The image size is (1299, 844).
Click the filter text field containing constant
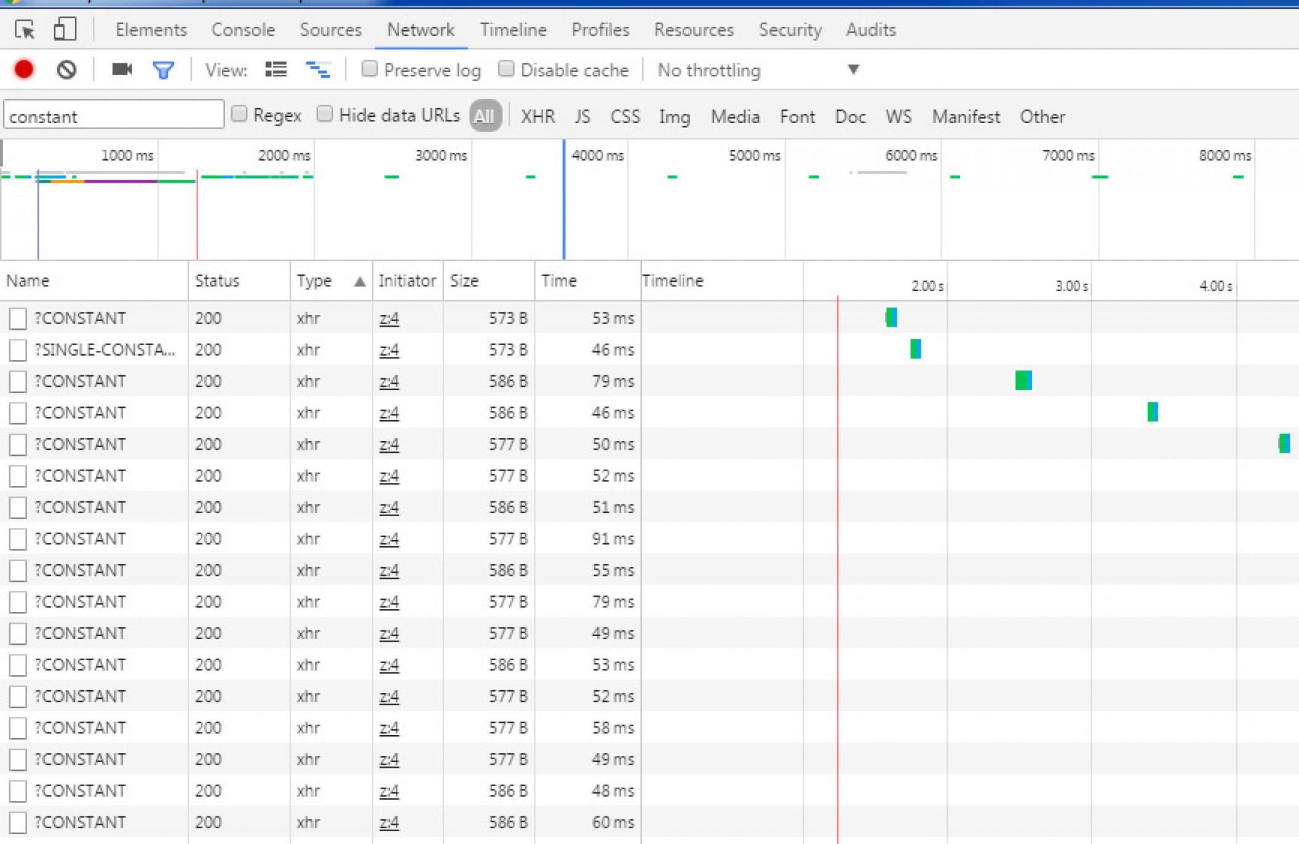(114, 116)
